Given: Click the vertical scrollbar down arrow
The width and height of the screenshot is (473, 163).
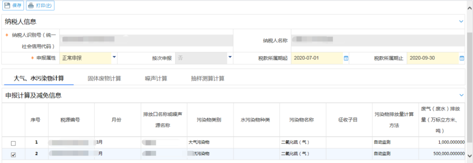Looking at the screenshot, I should click(469, 156).
